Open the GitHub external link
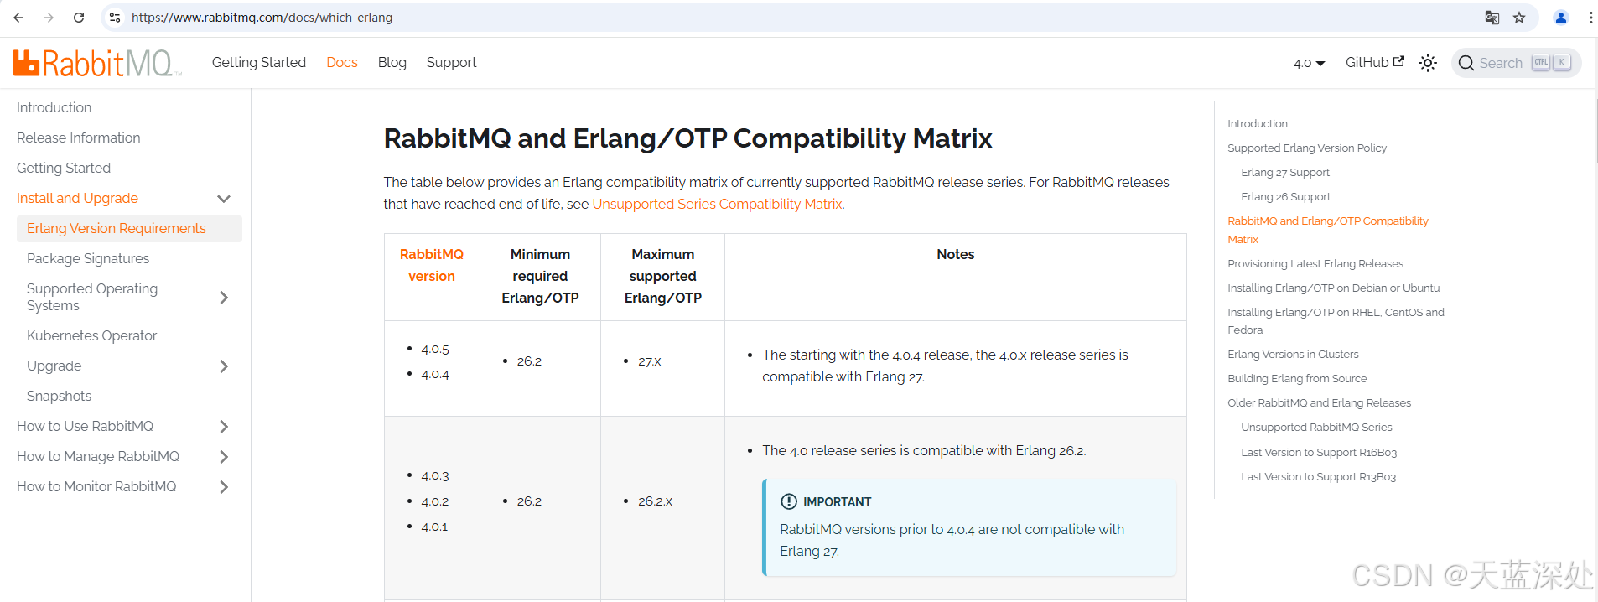The image size is (1598, 602). pos(1374,62)
